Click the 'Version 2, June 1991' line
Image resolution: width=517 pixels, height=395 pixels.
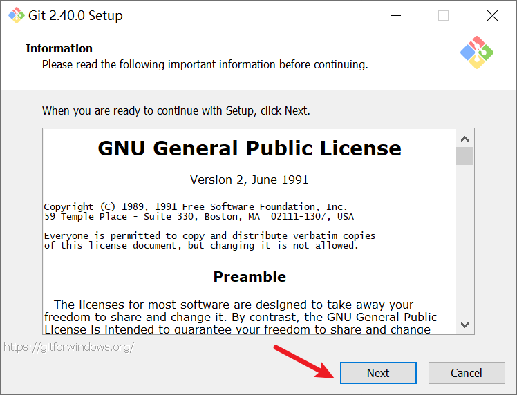(250, 180)
